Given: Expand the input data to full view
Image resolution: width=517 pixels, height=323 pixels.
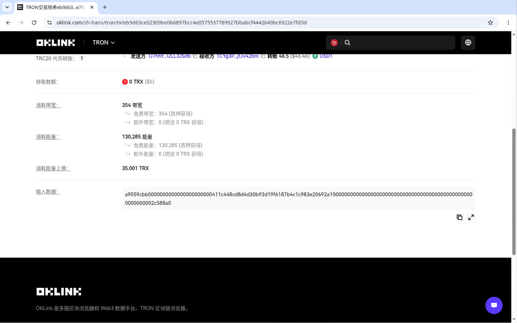Looking at the screenshot, I should coord(471,217).
